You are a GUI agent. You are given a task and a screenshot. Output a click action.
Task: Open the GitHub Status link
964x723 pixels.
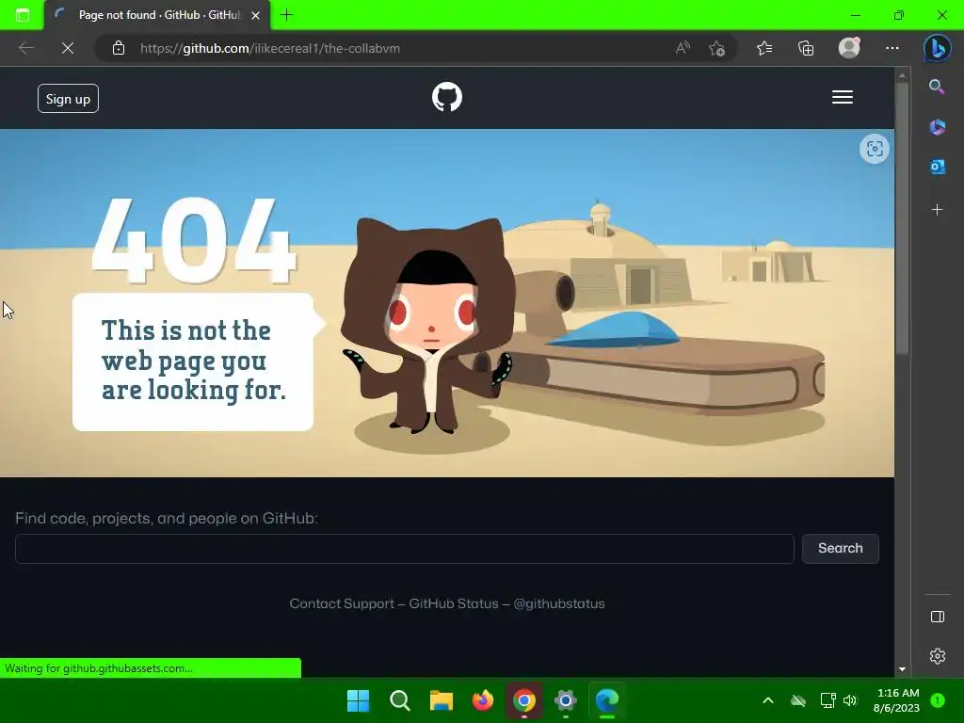point(454,603)
